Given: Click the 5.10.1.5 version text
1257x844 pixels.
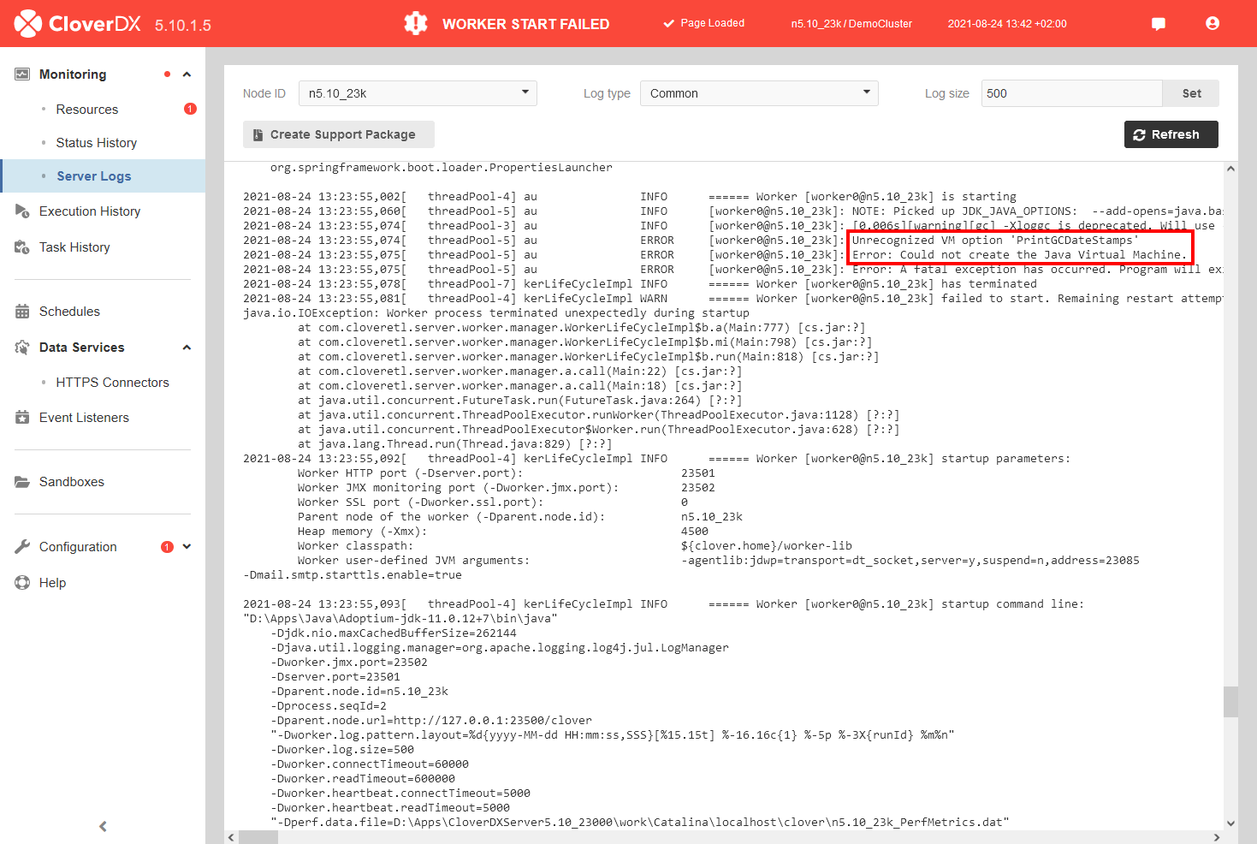Looking at the screenshot, I should (x=183, y=26).
